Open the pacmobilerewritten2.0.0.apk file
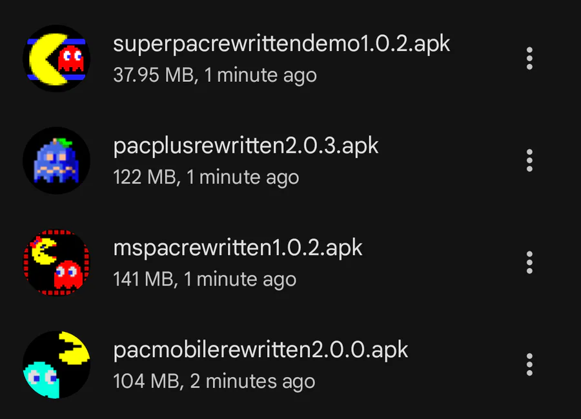 point(261,350)
